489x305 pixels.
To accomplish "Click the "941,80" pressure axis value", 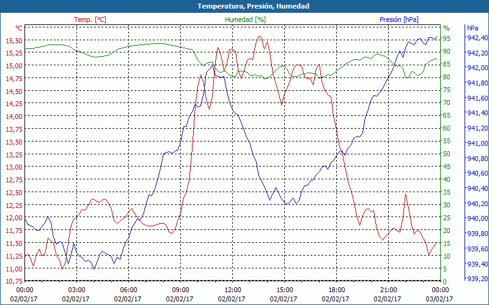I will point(477,83).
